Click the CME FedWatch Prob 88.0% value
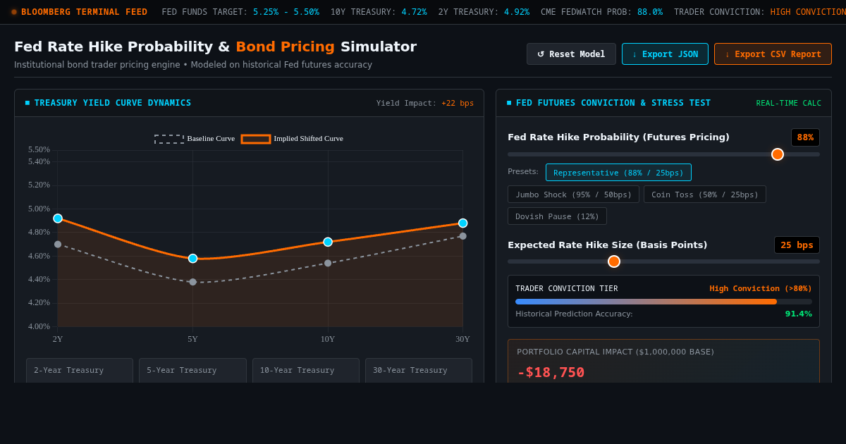 click(x=649, y=12)
